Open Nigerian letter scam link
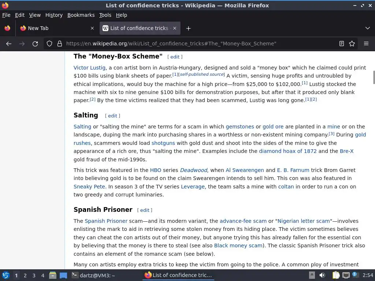Viewport: 375px width, 281px height. 304,221
